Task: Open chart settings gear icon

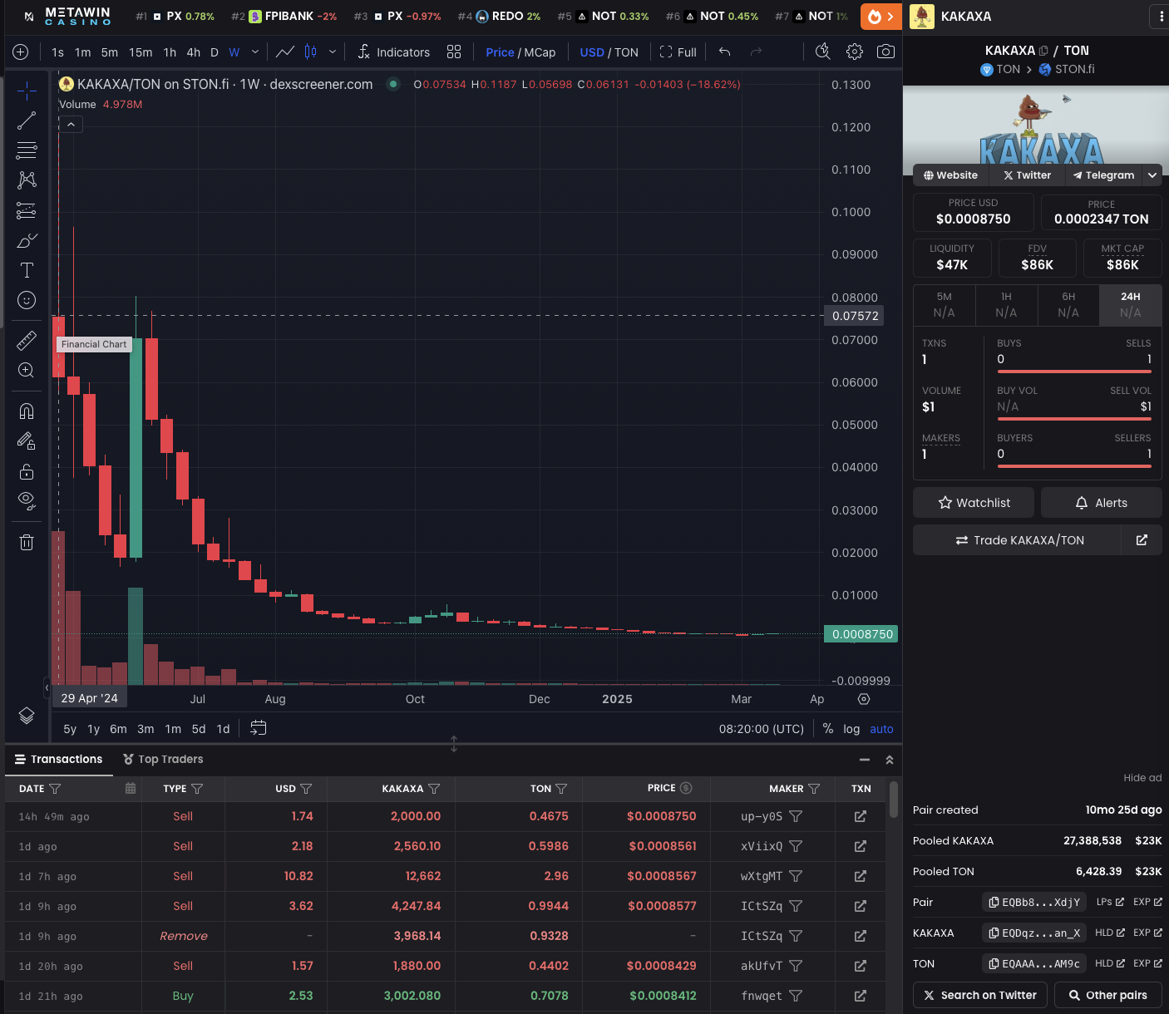Action: [854, 52]
